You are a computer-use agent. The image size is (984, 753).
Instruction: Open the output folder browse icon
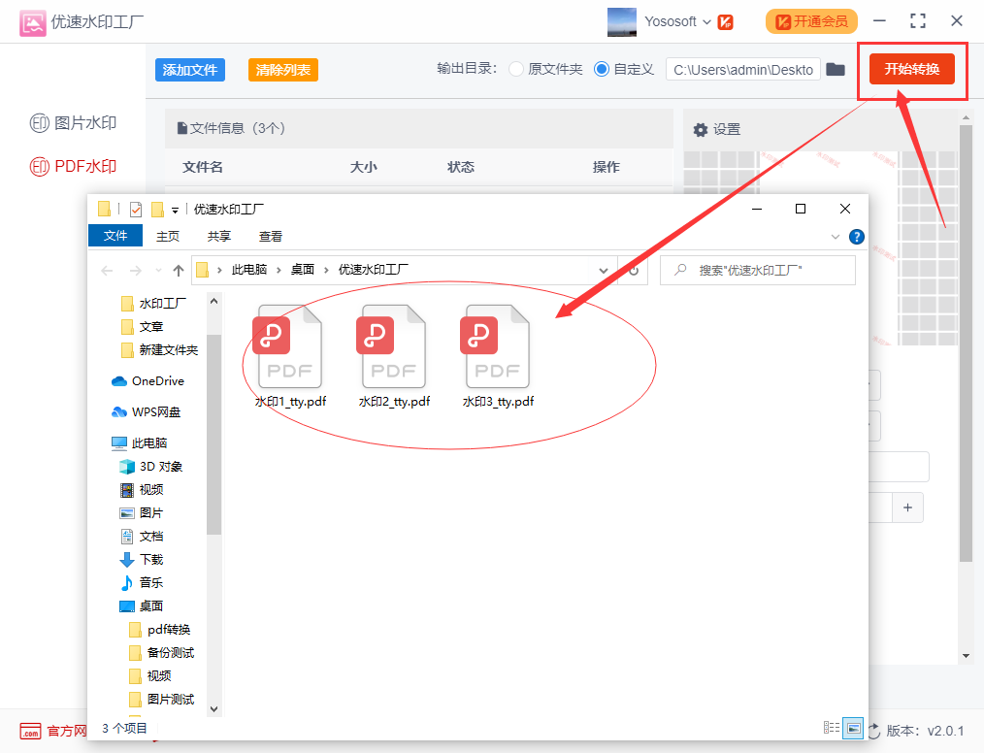point(836,69)
